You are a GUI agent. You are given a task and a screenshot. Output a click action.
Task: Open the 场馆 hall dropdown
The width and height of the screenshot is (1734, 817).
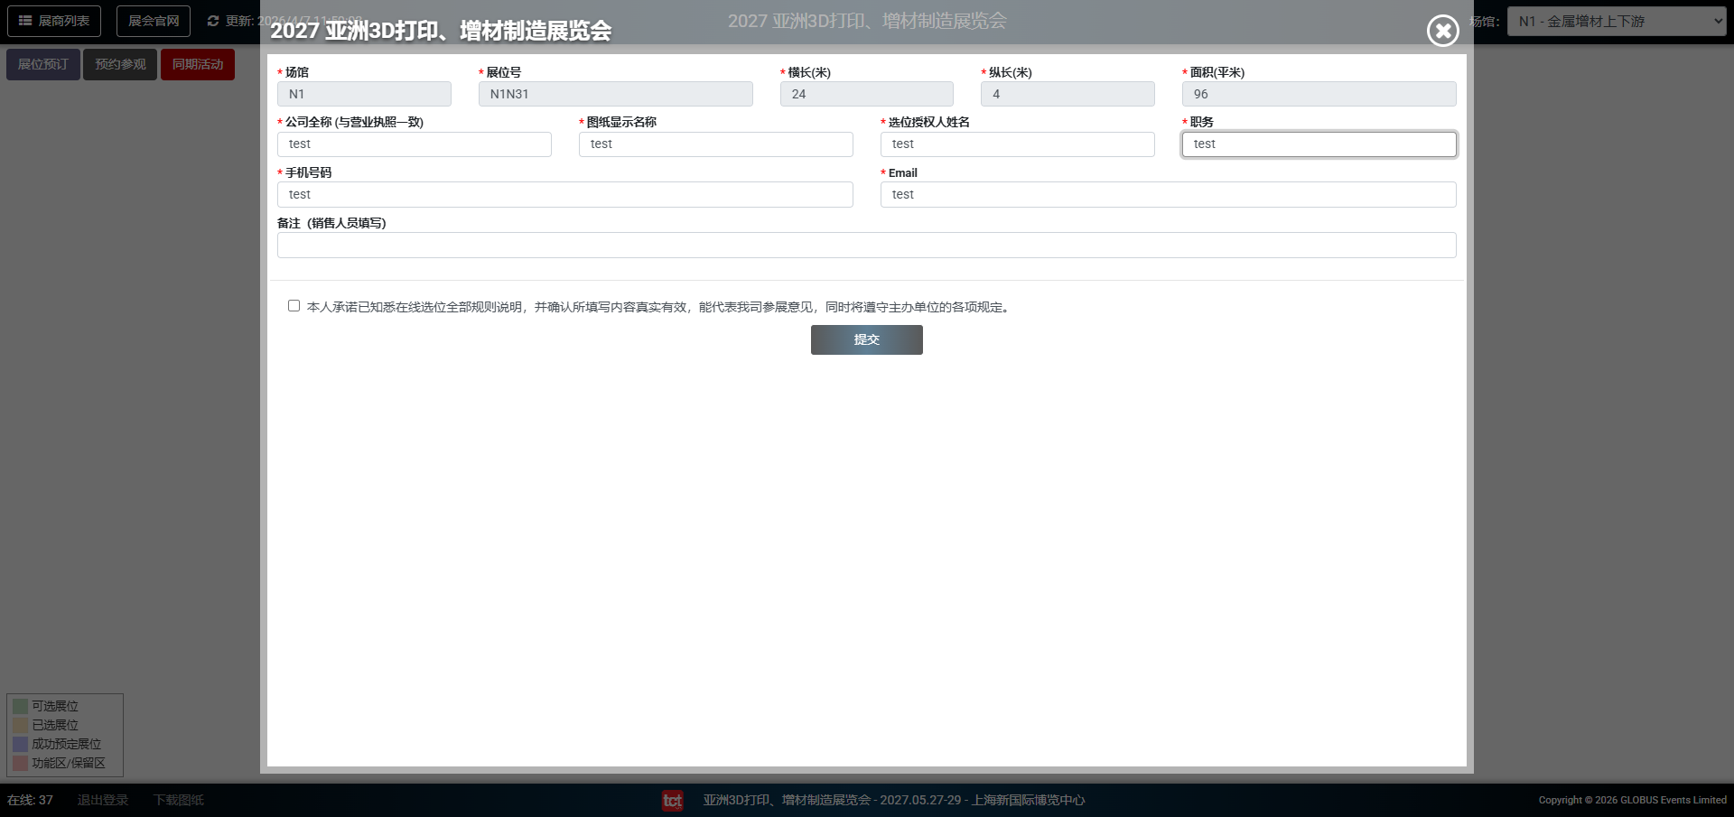[x=1617, y=21]
